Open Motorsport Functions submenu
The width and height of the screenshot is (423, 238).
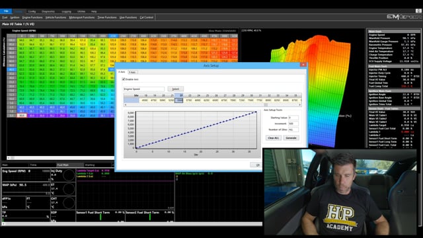[x=82, y=17]
